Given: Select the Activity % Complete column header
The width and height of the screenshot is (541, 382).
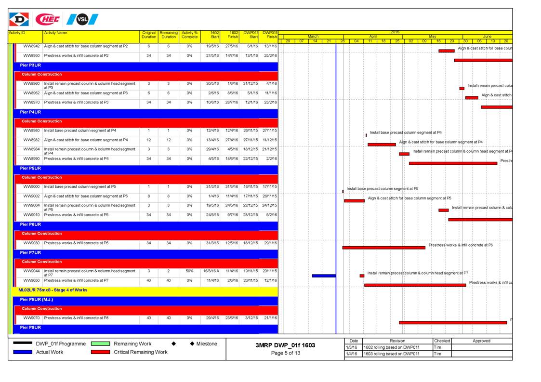Looking at the screenshot, I should (x=190, y=37).
